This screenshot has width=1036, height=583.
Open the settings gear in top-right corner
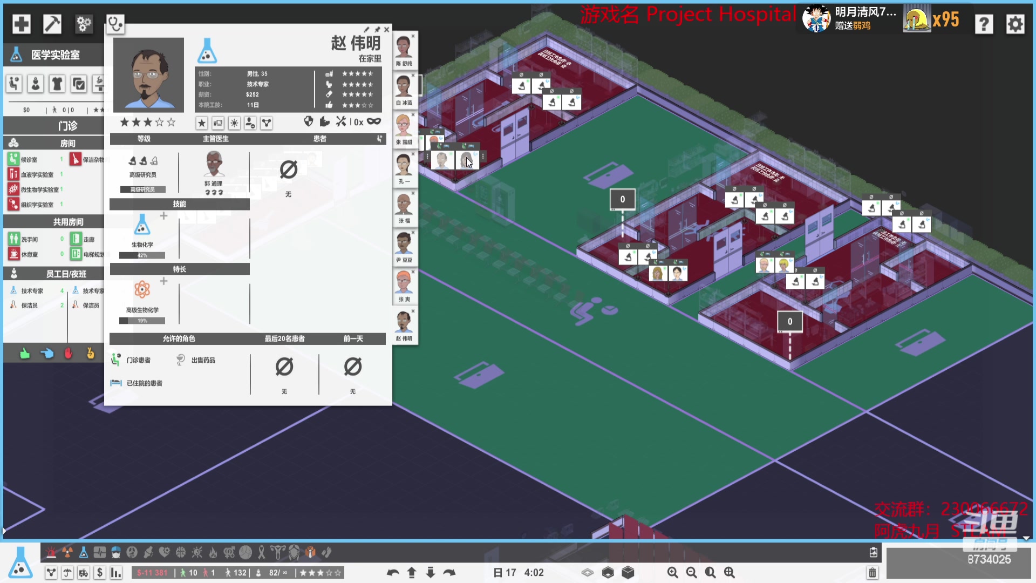[x=1015, y=24]
